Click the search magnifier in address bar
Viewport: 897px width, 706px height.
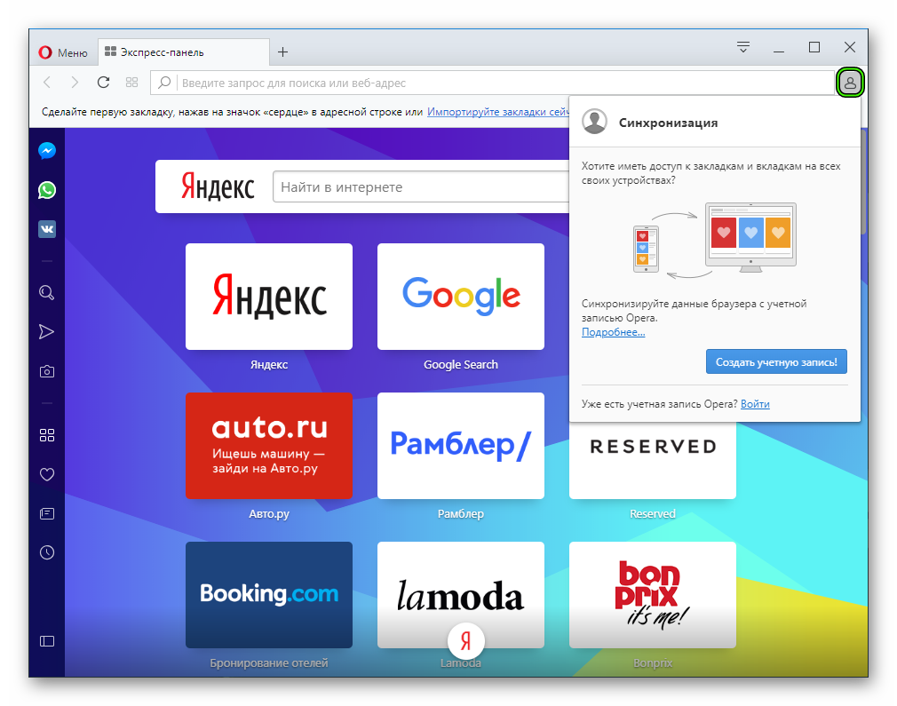click(164, 83)
